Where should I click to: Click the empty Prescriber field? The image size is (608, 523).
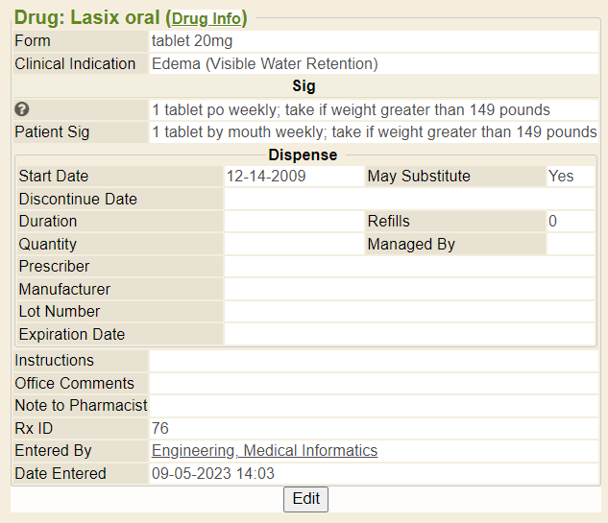click(409, 267)
